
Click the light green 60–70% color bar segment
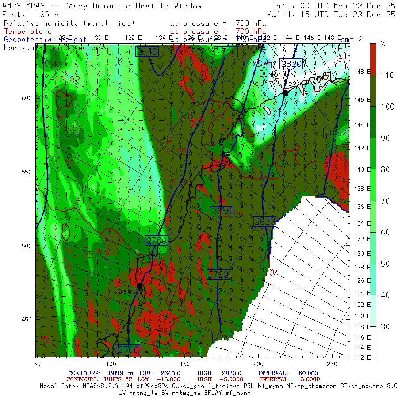point(373,217)
